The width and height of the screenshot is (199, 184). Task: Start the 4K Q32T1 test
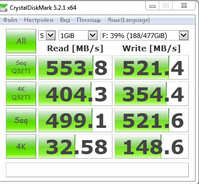(21, 94)
